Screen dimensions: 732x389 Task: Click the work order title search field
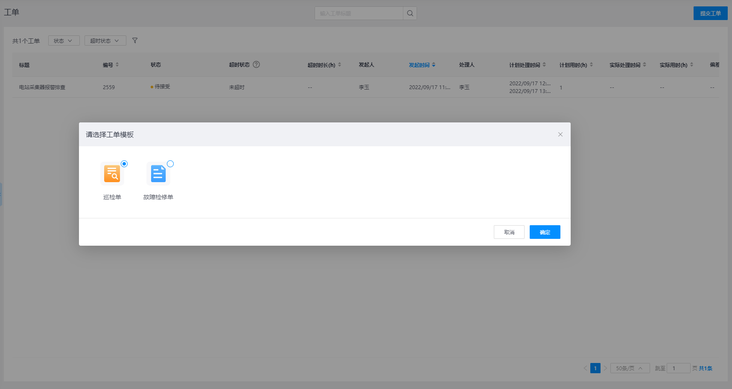[x=359, y=13]
